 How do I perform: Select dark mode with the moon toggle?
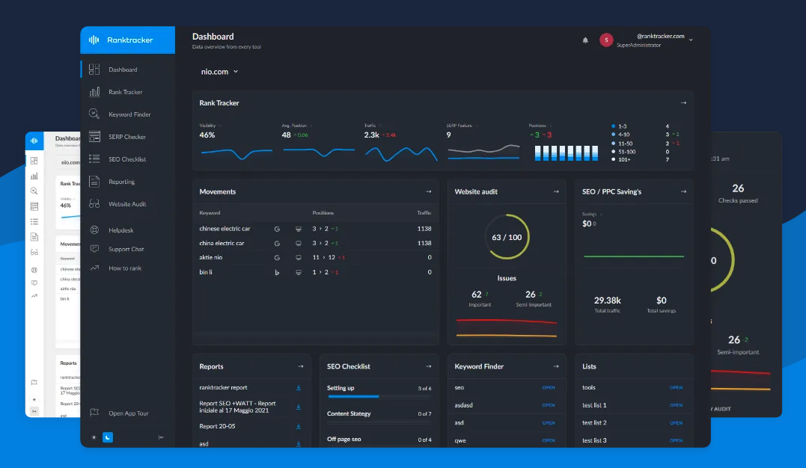point(108,437)
